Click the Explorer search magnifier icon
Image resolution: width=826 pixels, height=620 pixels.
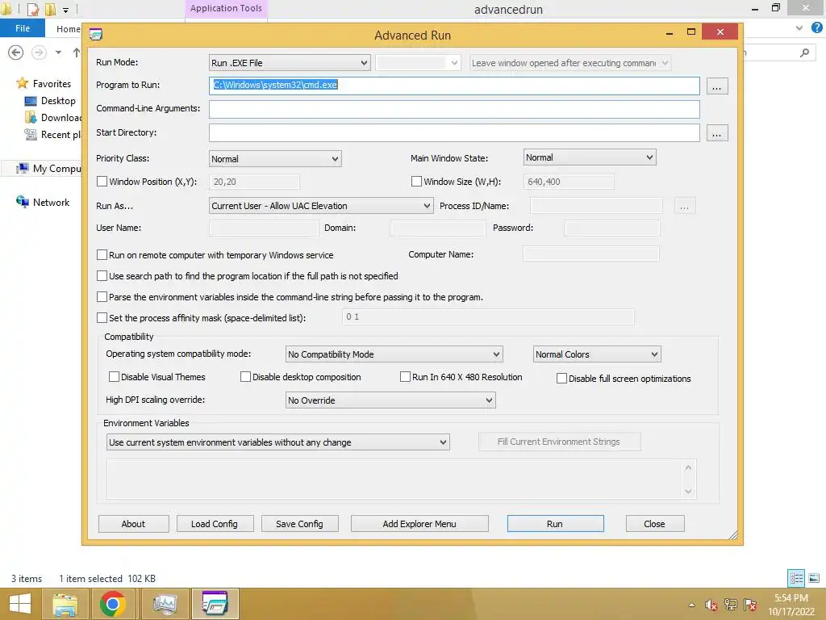[x=804, y=52]
